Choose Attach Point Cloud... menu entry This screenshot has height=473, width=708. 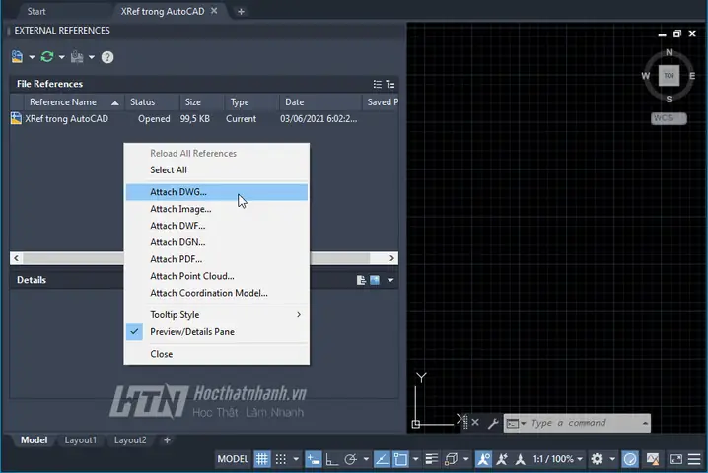tap(217, 276)
